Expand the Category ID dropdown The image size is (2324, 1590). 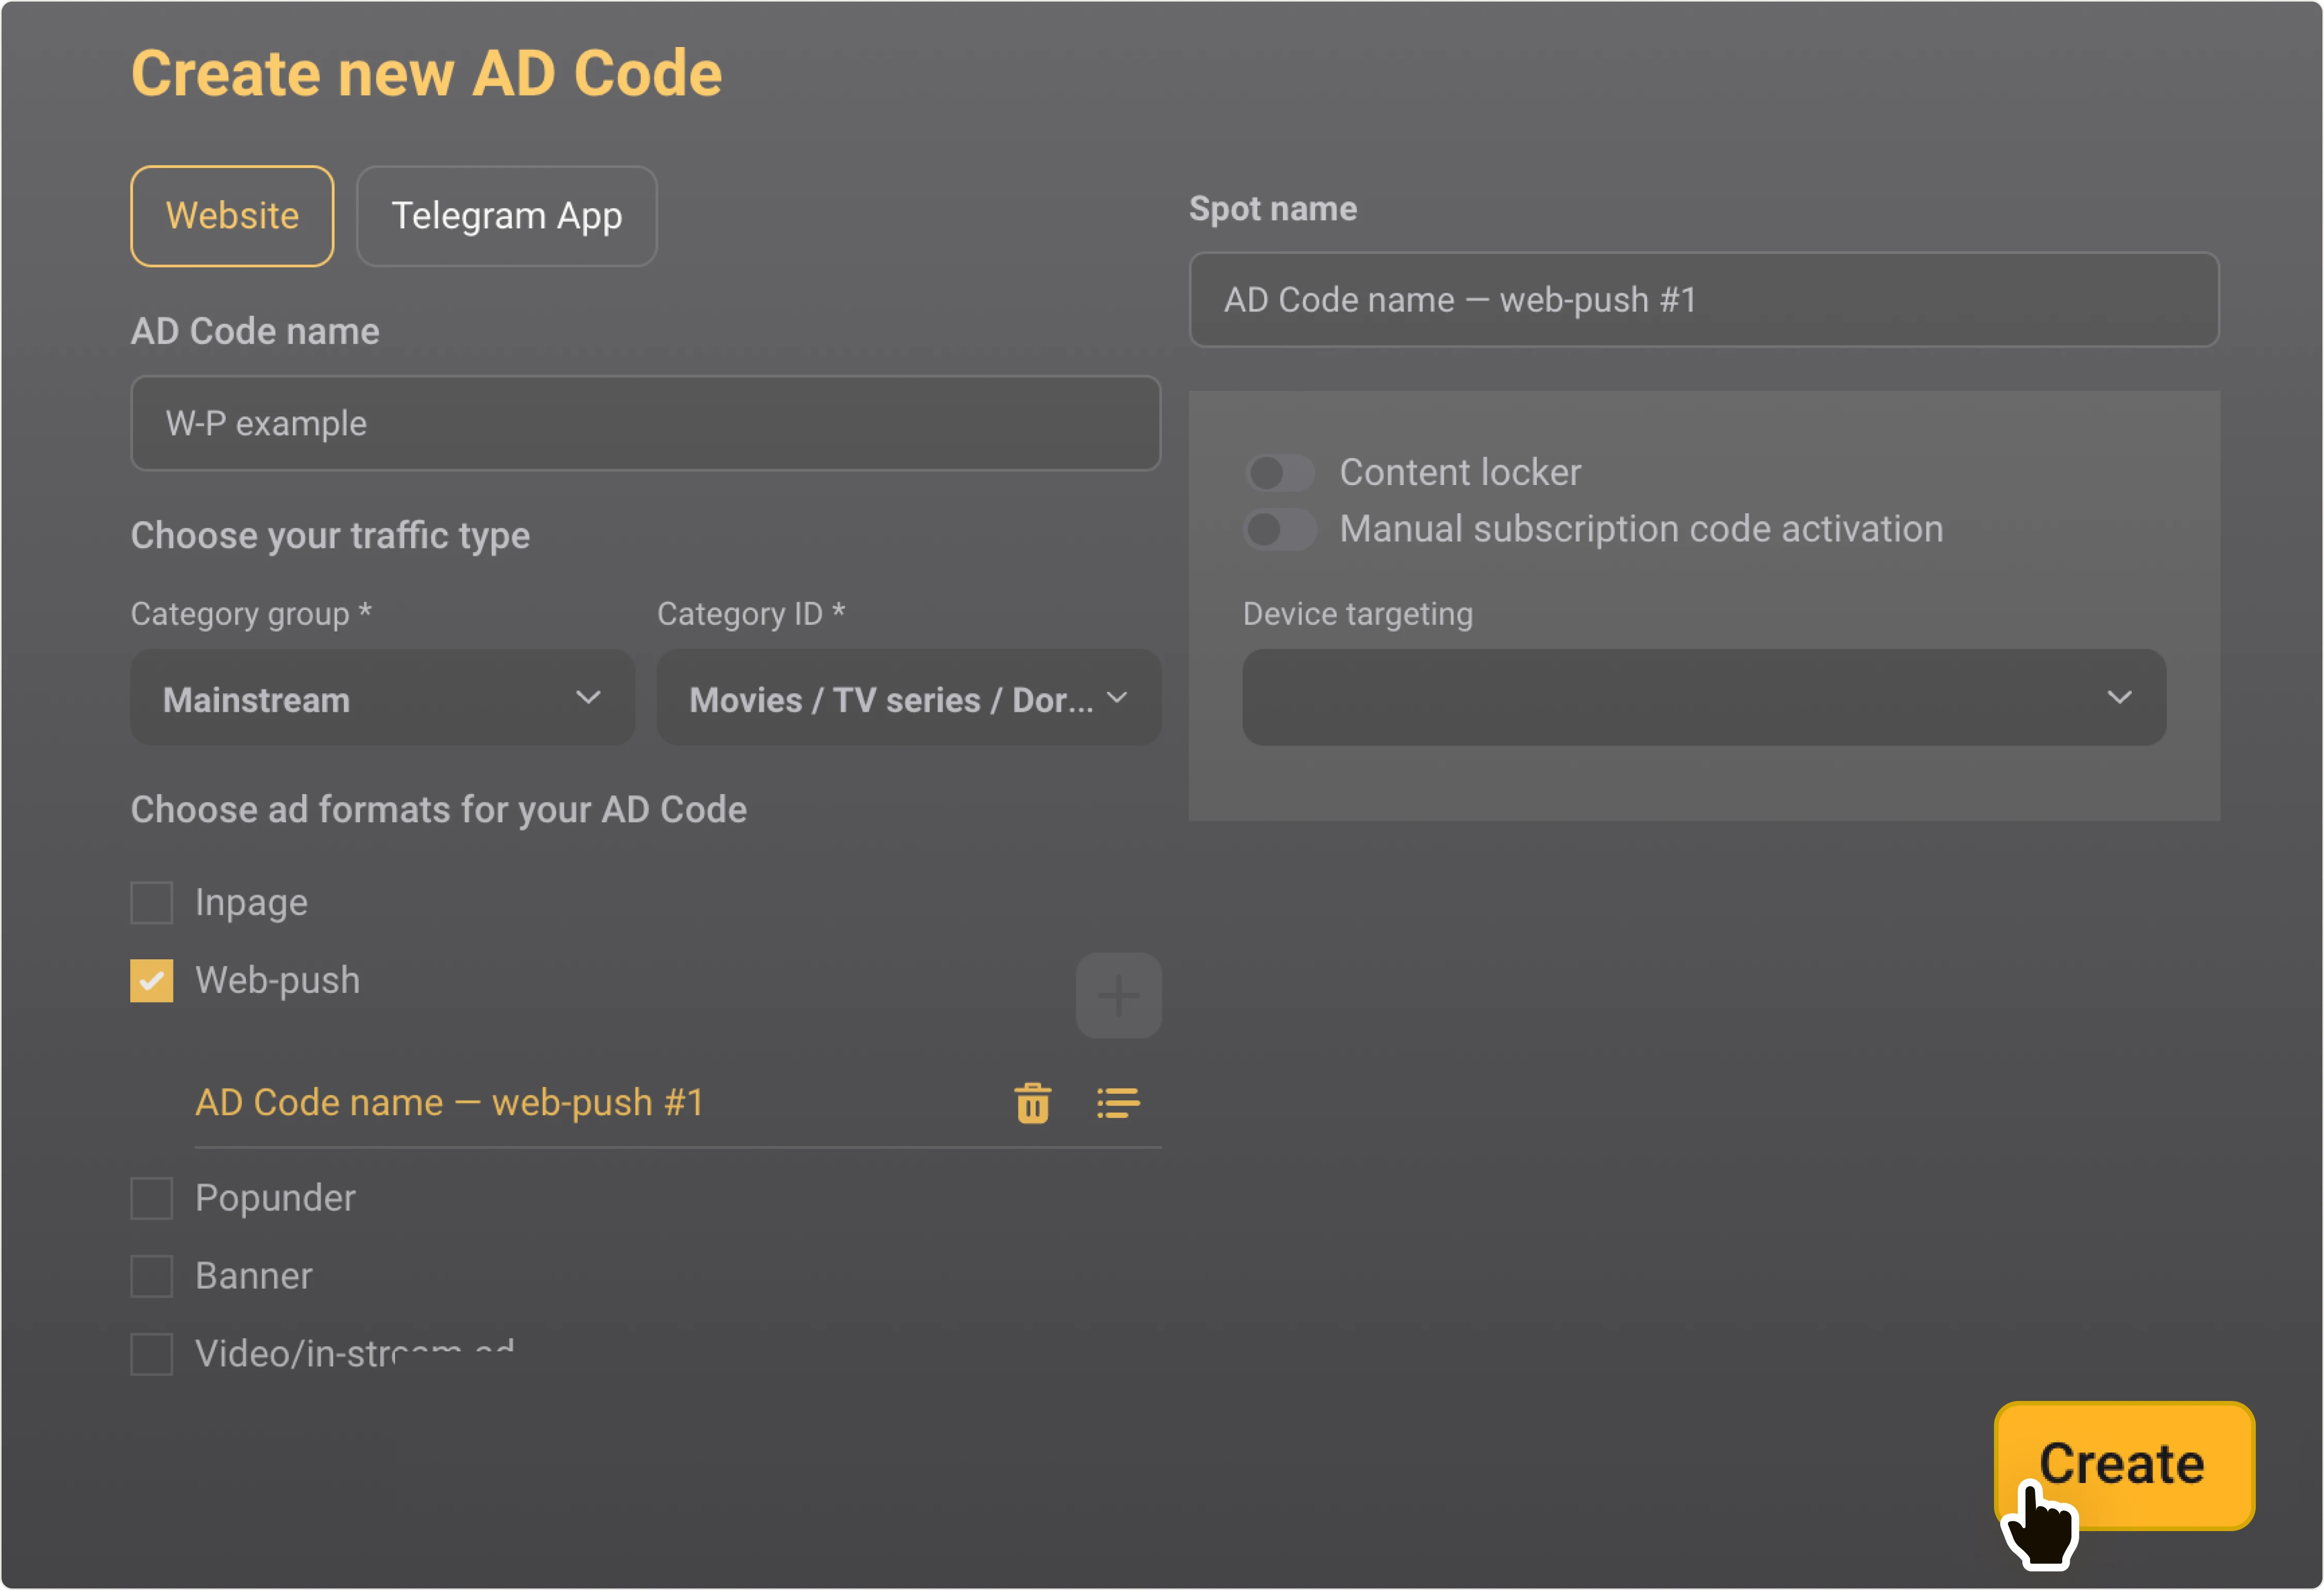(x=908, y=698)
